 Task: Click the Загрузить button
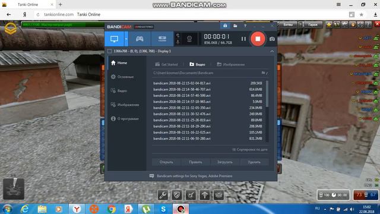click(x=224, y=162)
